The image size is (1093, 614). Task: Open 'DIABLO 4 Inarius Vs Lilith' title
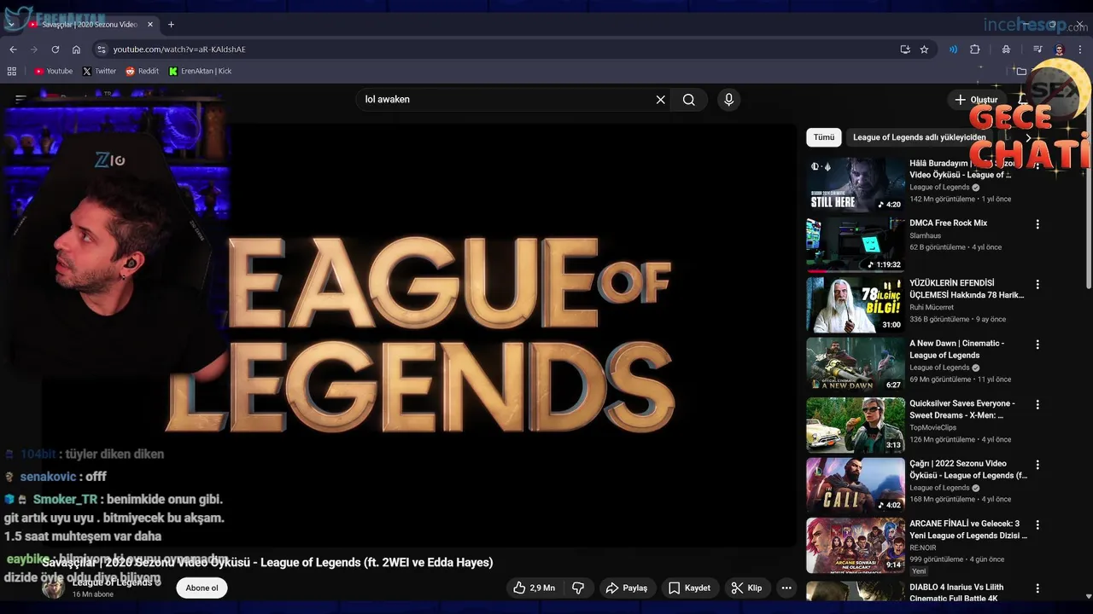click(x=956, y=593)
